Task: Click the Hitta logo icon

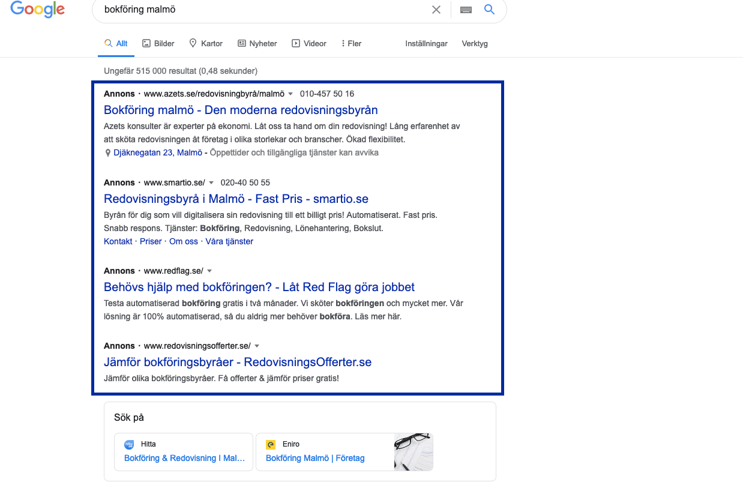Action: (x=129, y=444)
